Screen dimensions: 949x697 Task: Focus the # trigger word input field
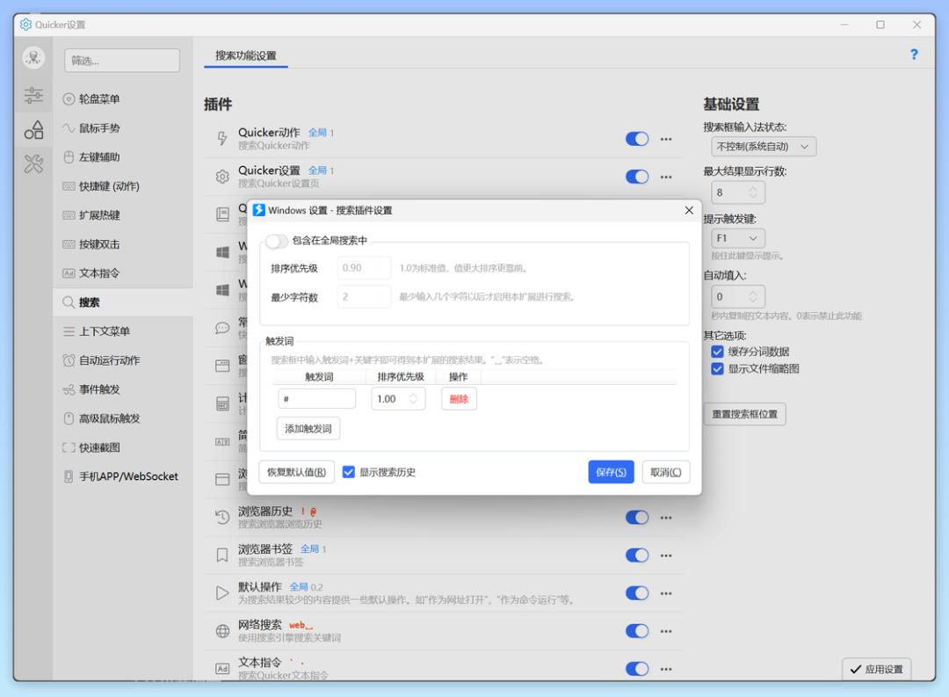click(316, 399)
